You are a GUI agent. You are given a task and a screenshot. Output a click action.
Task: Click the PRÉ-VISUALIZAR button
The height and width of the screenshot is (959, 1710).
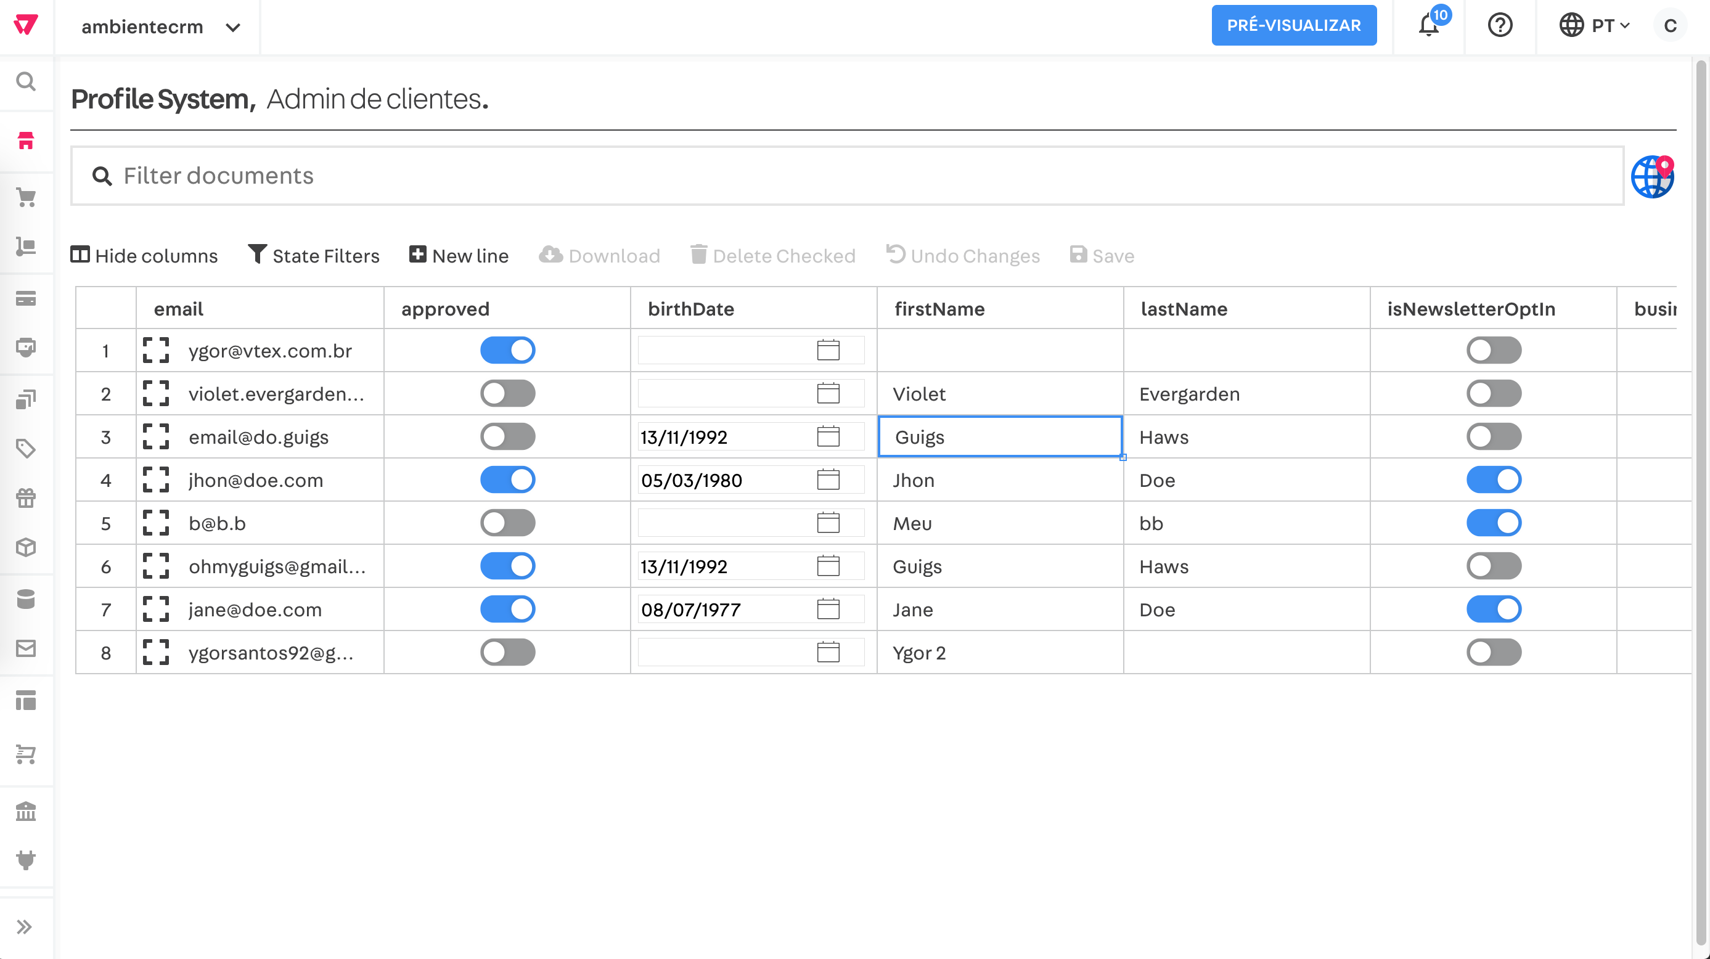(x=1293, y=25)
